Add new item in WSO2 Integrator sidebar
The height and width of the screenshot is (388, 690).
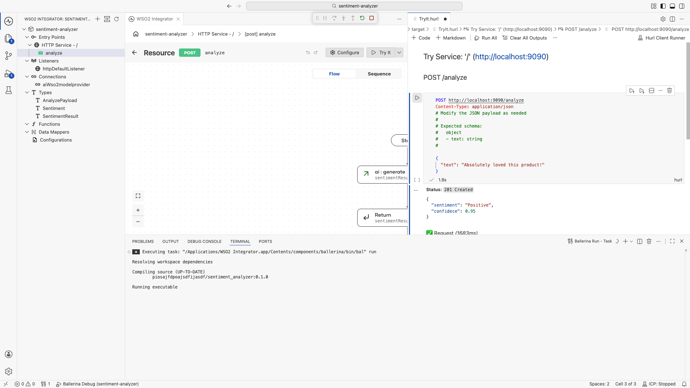click(97, 19)
